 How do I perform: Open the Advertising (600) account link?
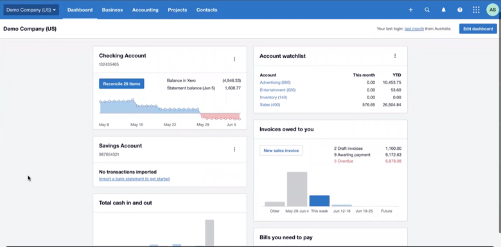pos(275,82)
